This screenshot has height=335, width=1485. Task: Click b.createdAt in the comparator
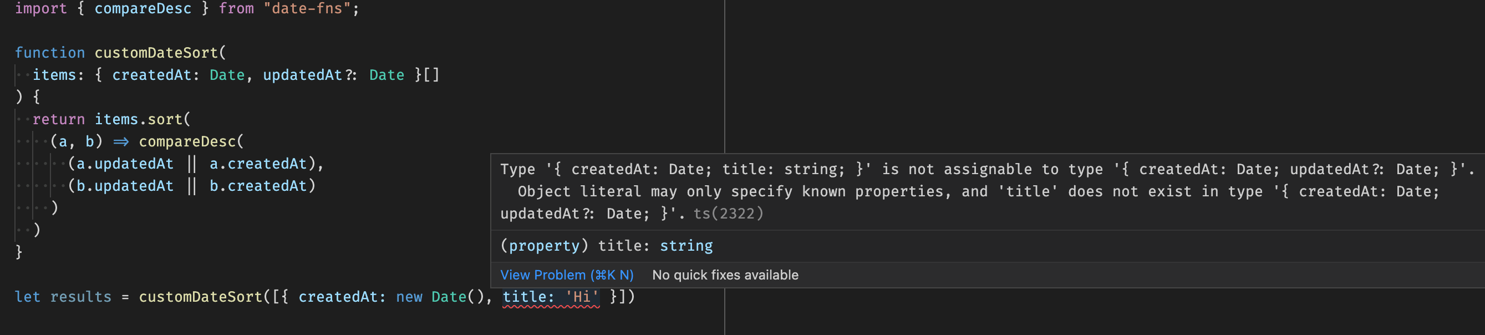click(258, 186)
